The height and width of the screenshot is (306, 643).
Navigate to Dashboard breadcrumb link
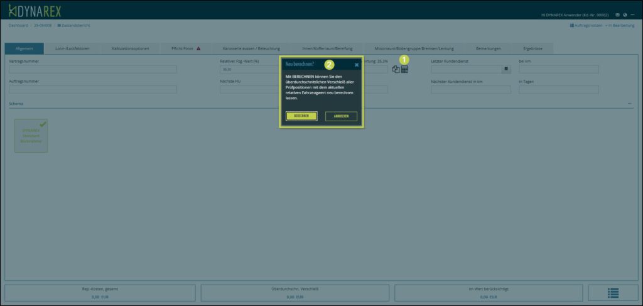tap(19, 25)
